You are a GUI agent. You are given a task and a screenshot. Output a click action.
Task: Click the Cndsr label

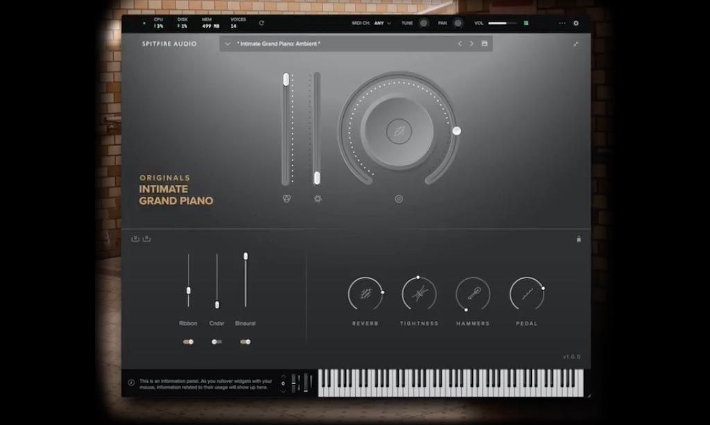click(217, 323)
